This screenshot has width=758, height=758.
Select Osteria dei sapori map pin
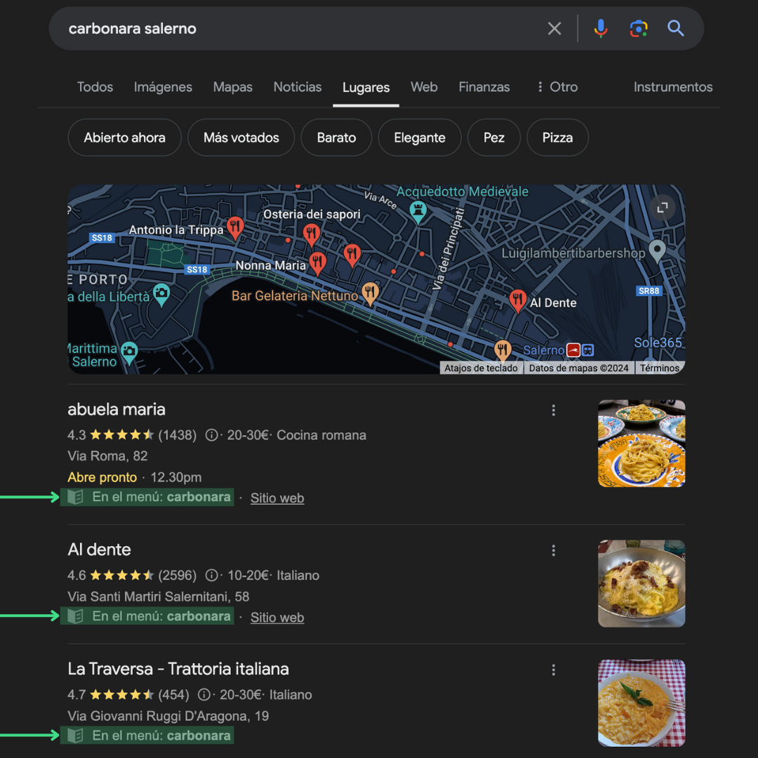pyautogui.click(x=312, y=235)
